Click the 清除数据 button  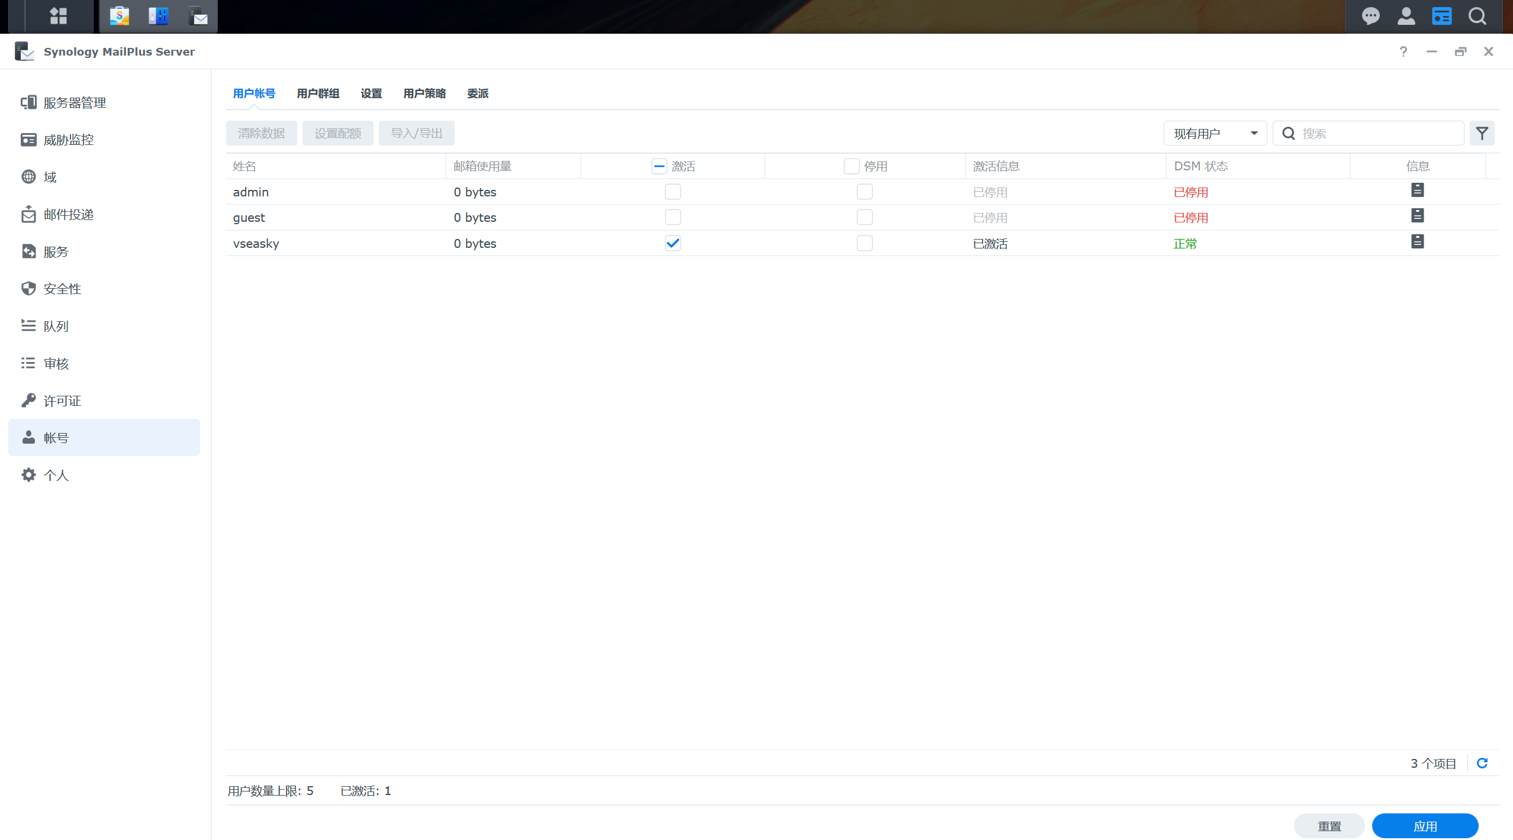(x=261, y=133)
